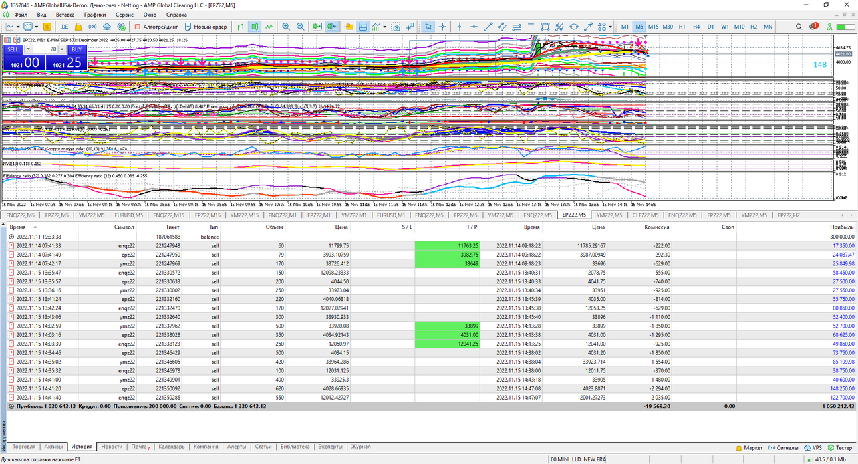
Task: Open the search magnifier in the toolbar
Action: 799,27
